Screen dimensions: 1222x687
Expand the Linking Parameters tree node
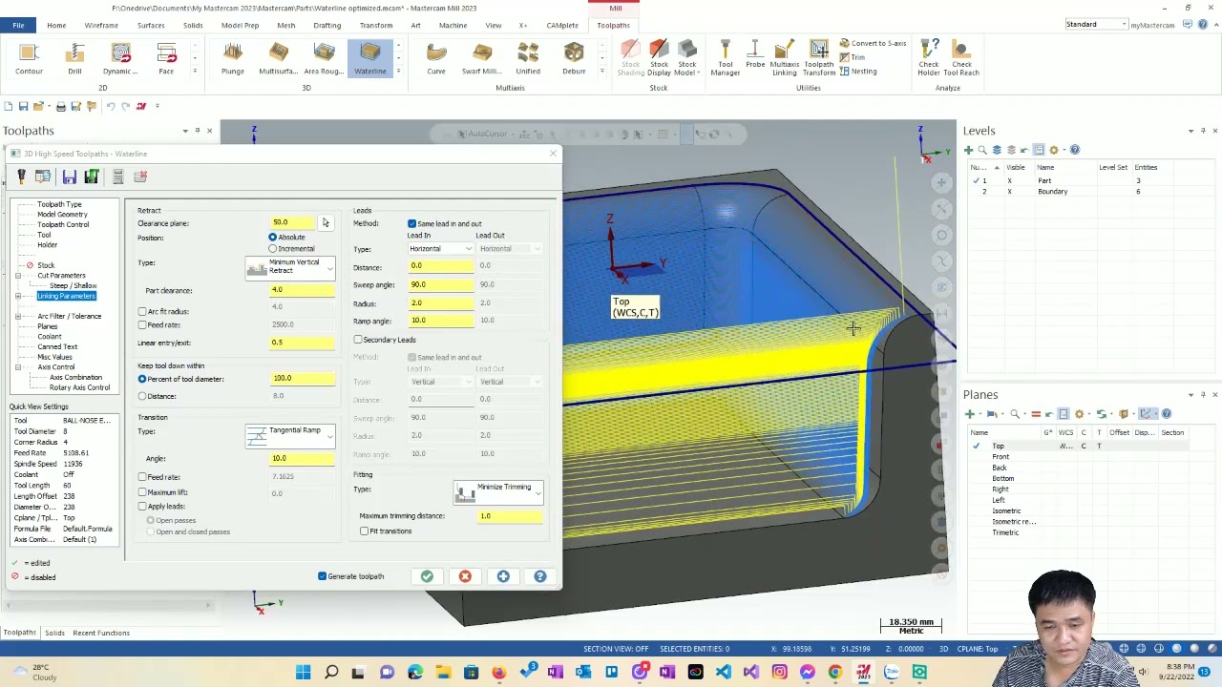point(18,296)
